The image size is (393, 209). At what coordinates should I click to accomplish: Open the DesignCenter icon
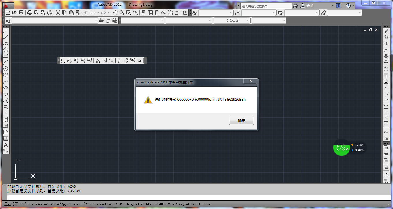150,13
